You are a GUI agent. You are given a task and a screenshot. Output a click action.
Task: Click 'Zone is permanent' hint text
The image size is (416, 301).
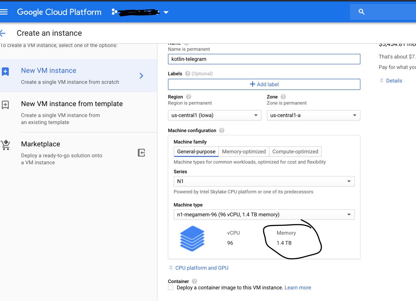click(287, 103)
